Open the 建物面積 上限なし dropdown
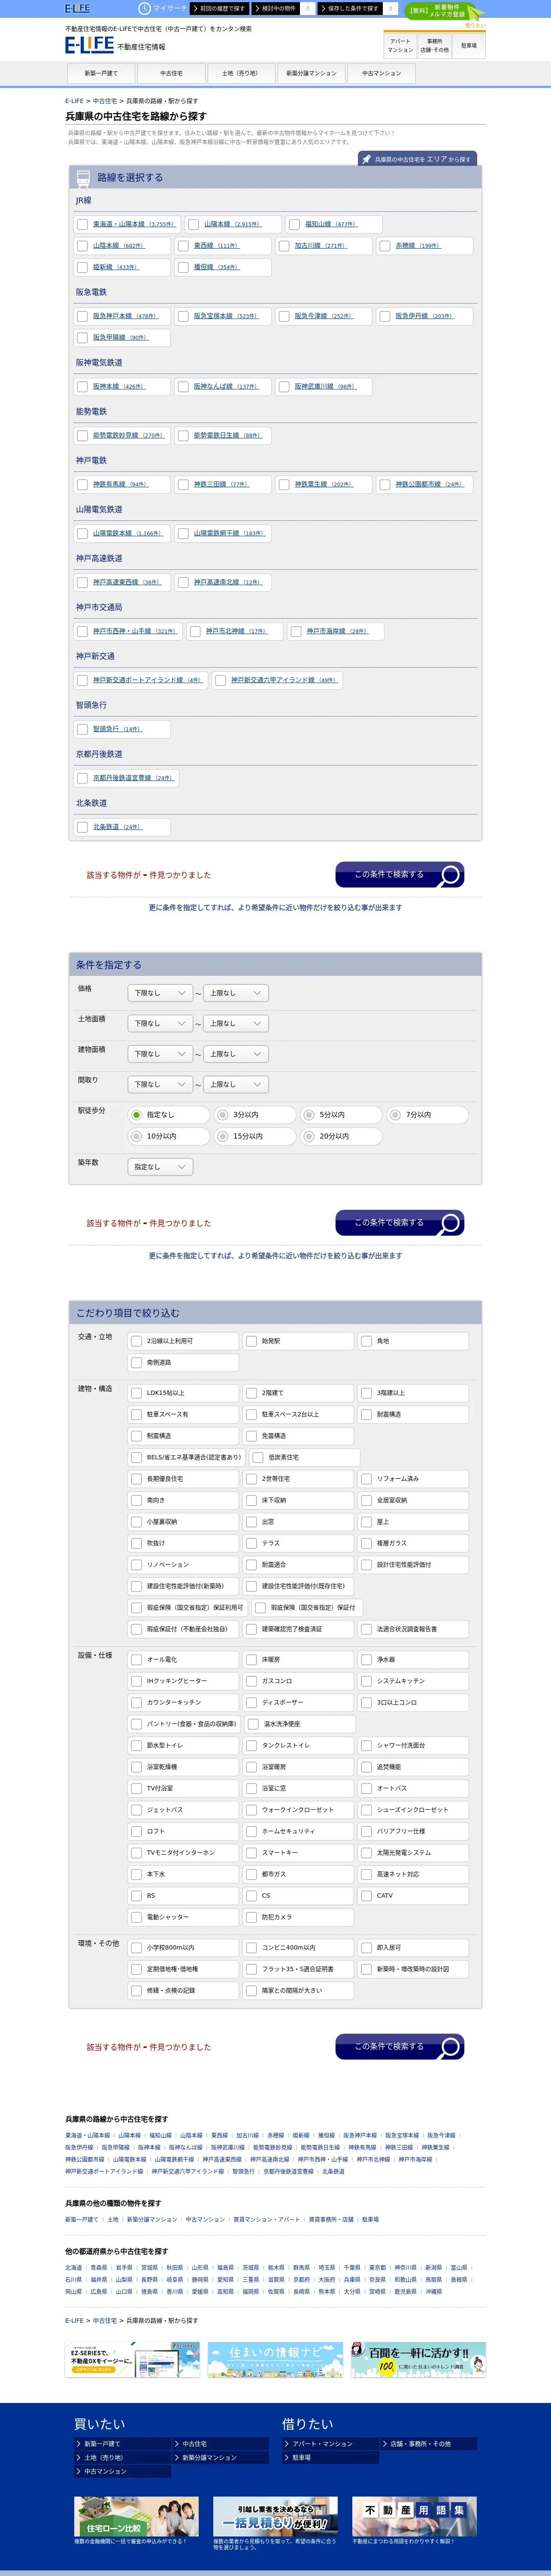 click(236, 1054)
